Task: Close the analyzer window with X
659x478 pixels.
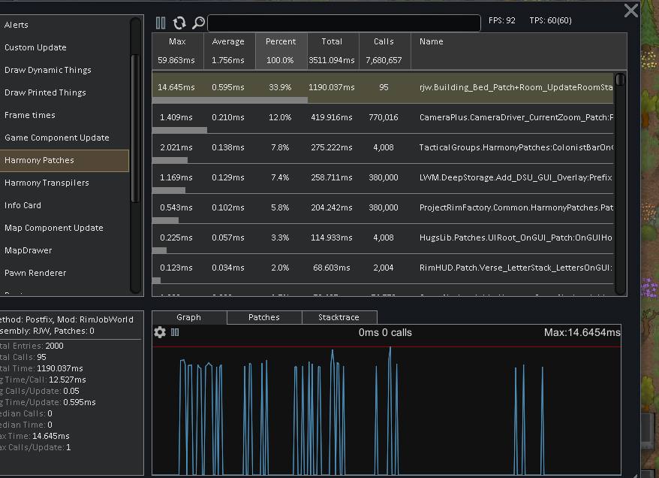Action: (x=630, y=11)
